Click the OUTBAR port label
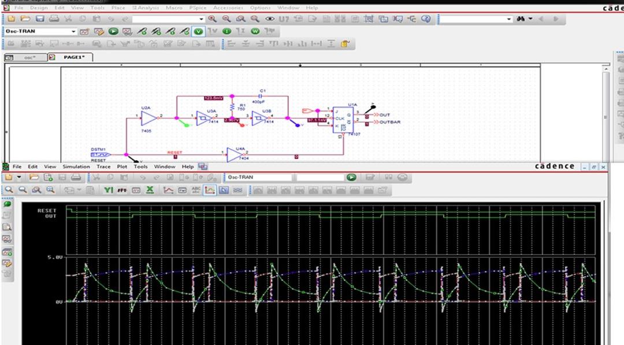 (390, 122)
